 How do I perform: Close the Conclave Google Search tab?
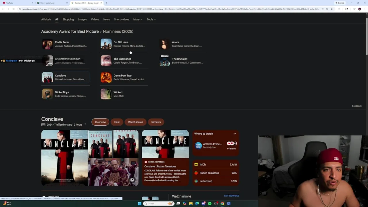tap(101, 3)
